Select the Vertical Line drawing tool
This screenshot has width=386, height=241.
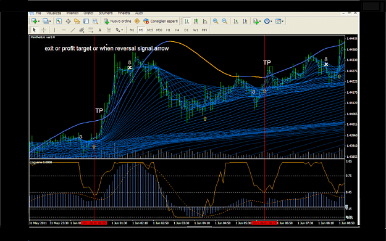tap(54, 30)
